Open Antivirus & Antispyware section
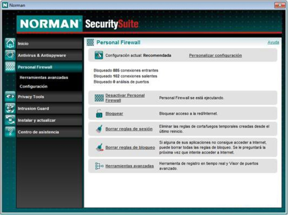288x215 pixels. click(x=49, y=55)
